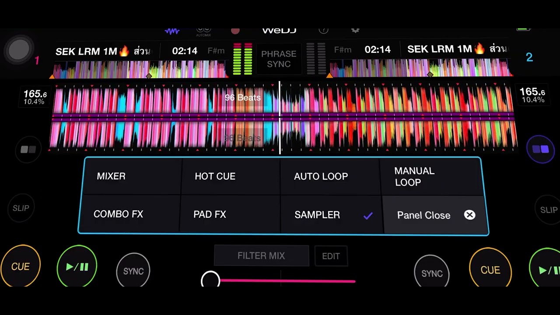Open the waveform view icon at top
This screenshot has height=315, width=560.
pyautogui.click(x=172, y=31)
